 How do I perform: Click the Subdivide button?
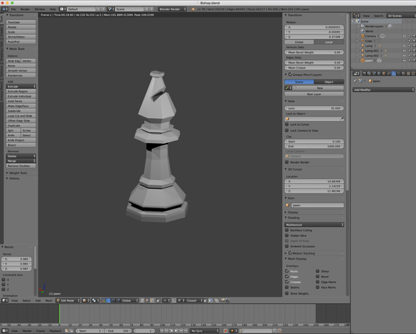coord(21,111)
